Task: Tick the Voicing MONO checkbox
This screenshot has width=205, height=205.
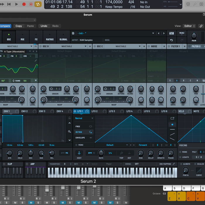Action: pos(180,152)
